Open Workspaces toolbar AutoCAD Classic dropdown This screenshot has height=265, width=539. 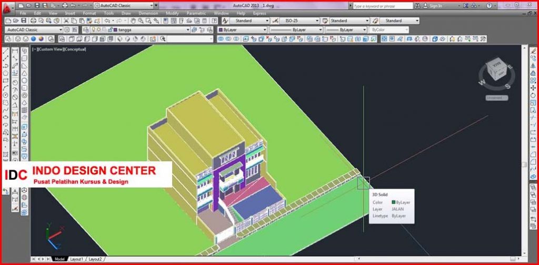34,30
